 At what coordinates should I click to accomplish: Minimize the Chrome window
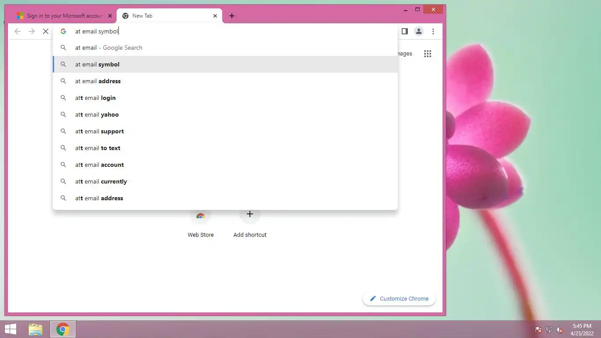[405, 9]
